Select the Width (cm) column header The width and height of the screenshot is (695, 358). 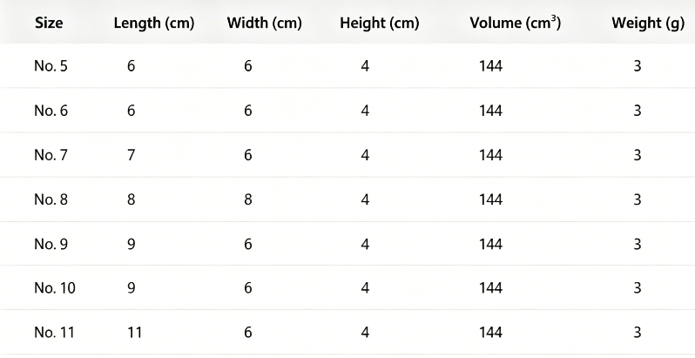(x=264, y=24)
